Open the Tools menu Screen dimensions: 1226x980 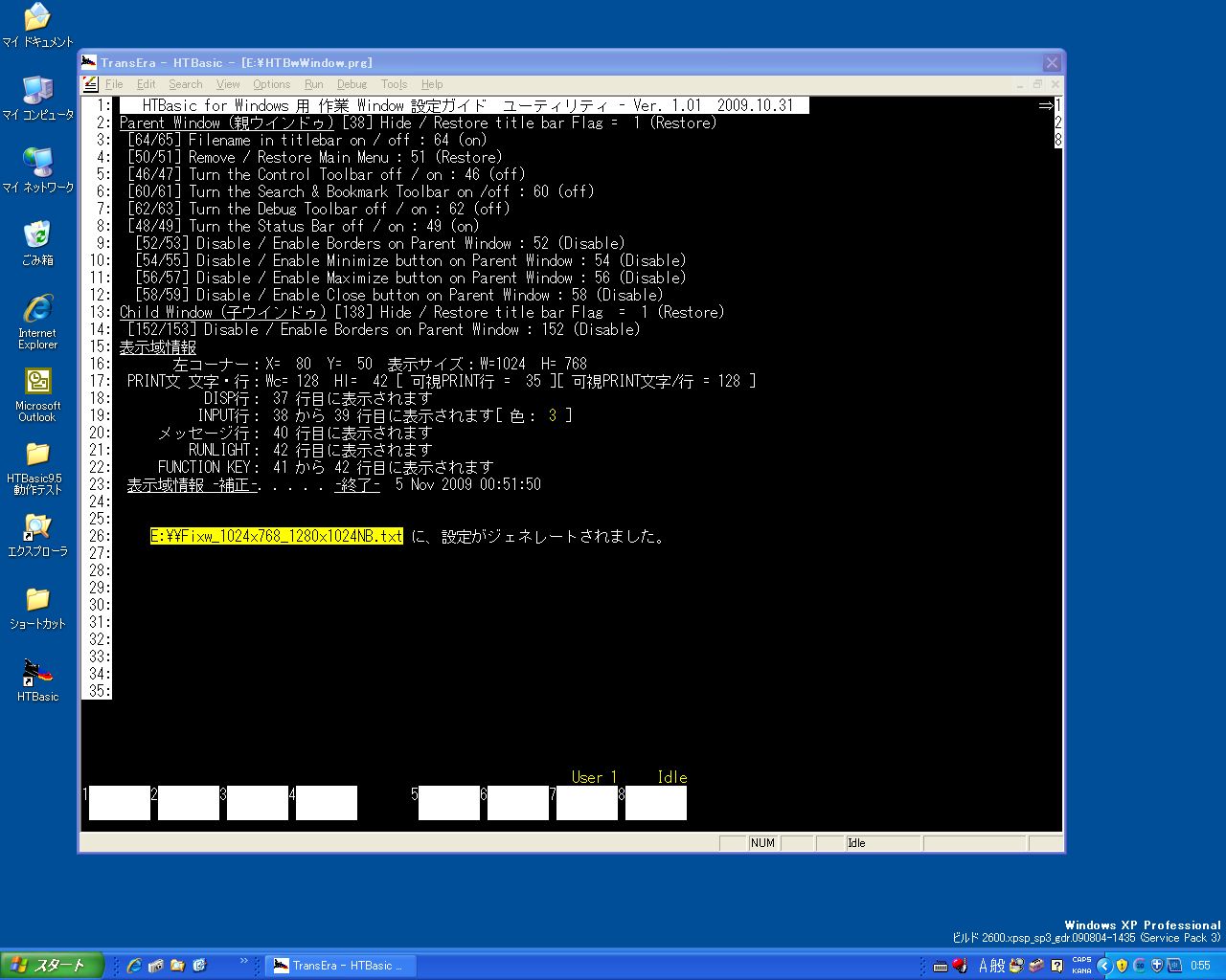click(394, 84)
